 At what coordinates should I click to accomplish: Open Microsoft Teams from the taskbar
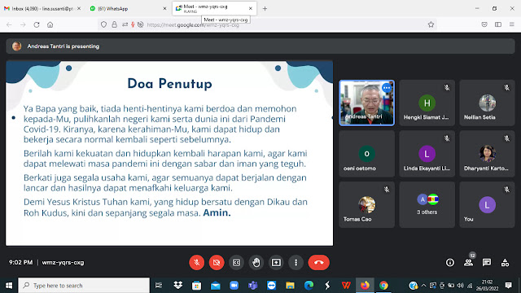pos(252,286)
